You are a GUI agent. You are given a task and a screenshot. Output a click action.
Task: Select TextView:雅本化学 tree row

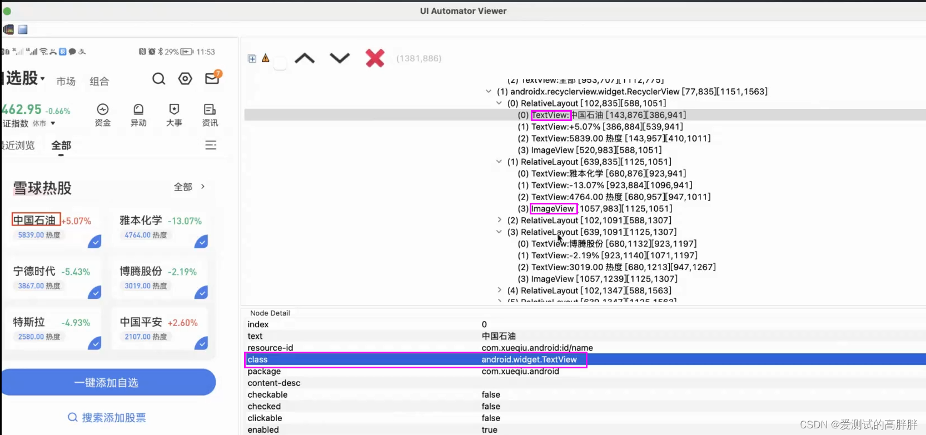pos(602,173)
